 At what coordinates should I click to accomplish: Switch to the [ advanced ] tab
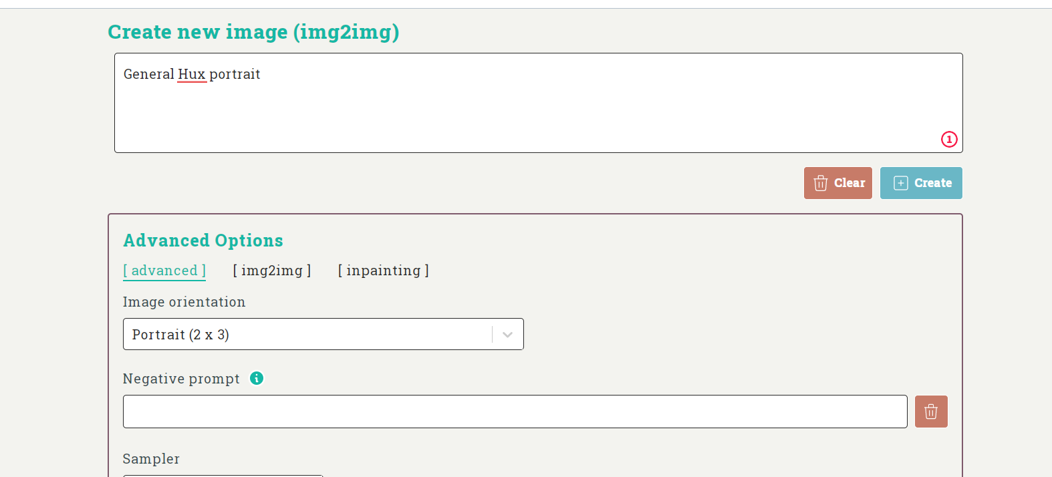click(164, 271)
